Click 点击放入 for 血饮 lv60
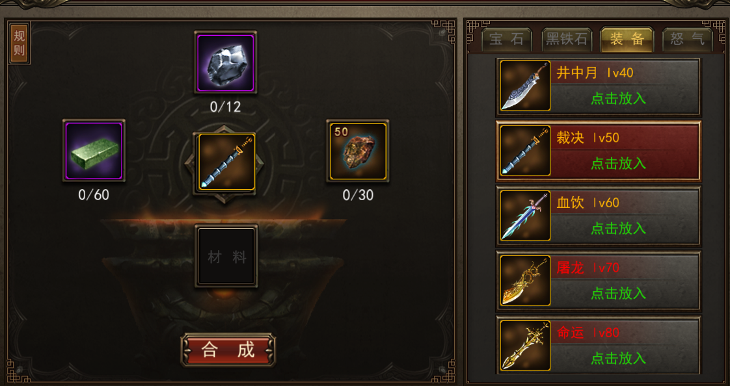 [618, 228]
